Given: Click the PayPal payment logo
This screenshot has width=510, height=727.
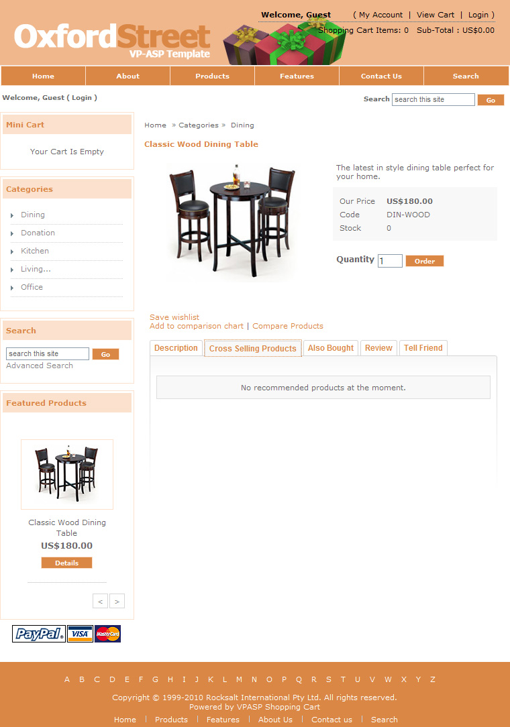Looking at the screenshot, I should [39, 634].
